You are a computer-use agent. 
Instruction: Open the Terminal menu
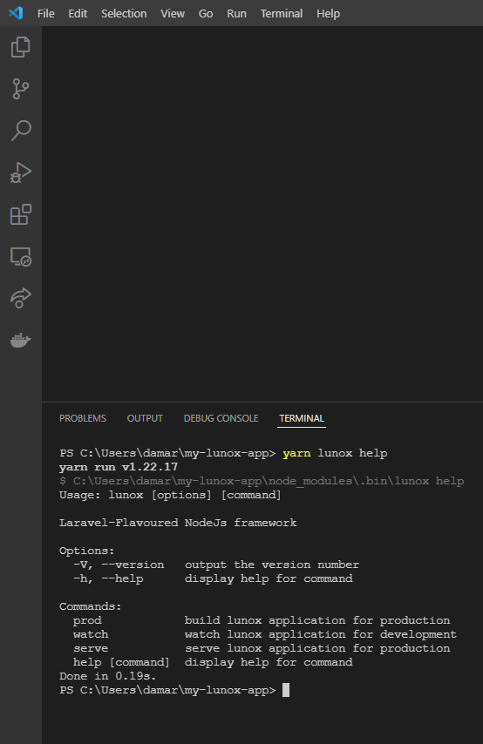(x=281, y=13)
